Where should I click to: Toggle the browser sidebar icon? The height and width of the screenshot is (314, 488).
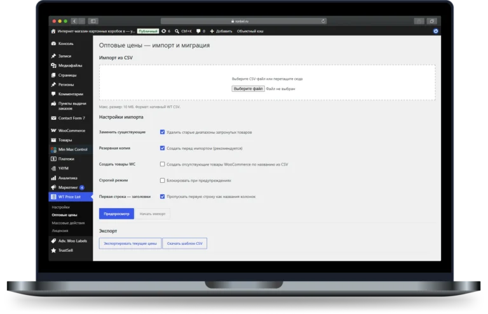[x=93, y=21]
